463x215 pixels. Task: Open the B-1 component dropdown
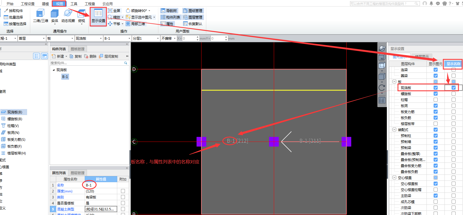click(117, 38)
